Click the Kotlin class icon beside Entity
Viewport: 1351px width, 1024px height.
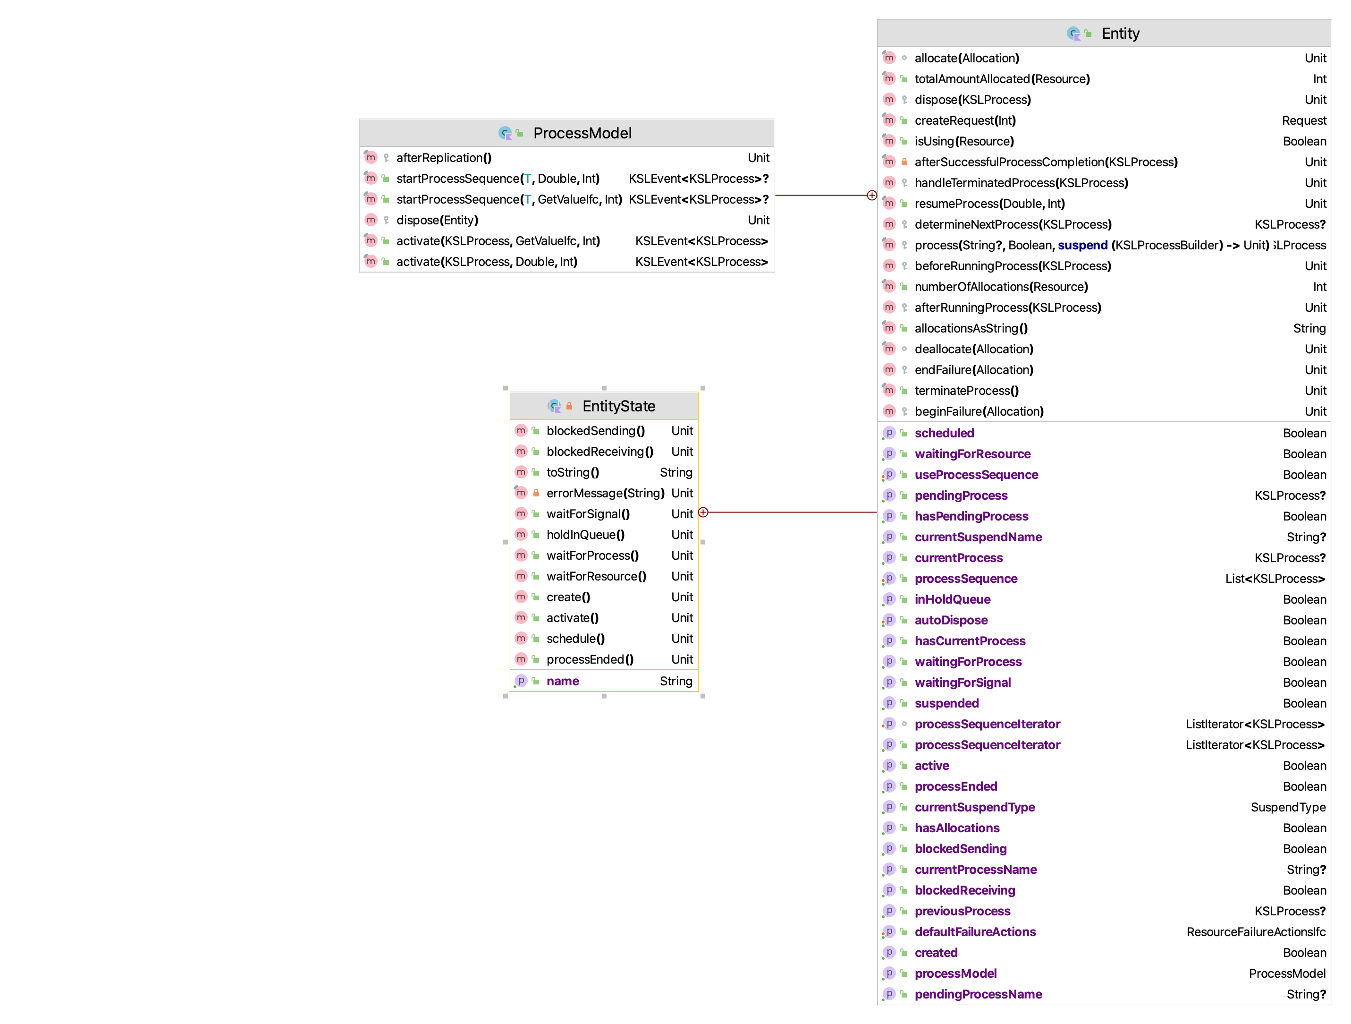click(1073, 34)
